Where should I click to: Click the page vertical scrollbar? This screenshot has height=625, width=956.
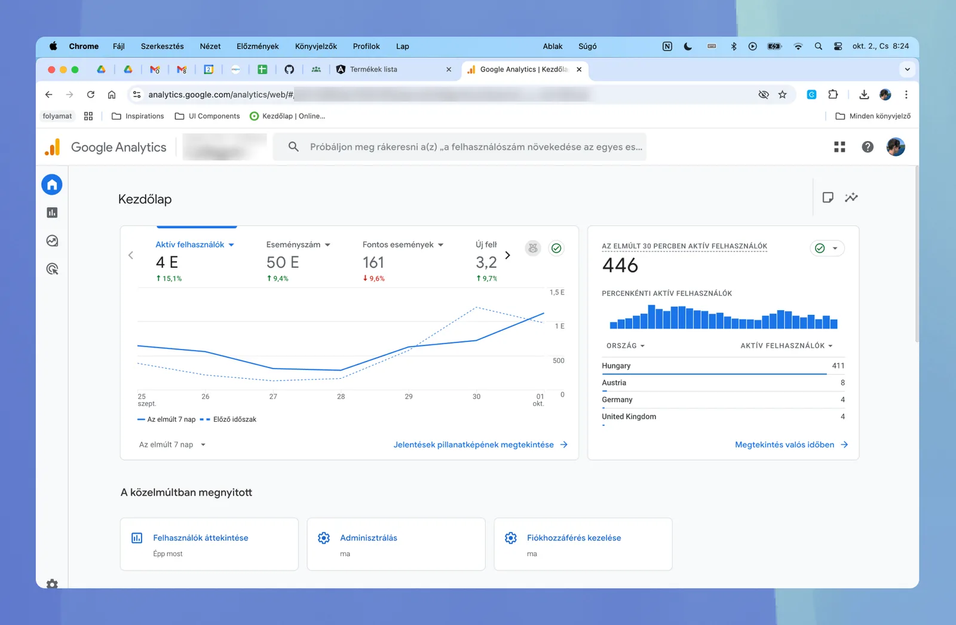coord(917,254)
